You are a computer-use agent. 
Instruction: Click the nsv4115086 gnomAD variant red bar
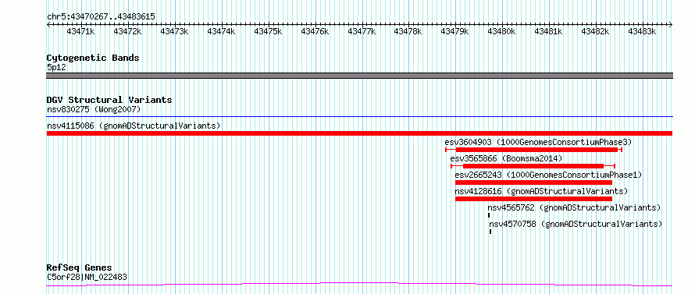click(359, 133)
